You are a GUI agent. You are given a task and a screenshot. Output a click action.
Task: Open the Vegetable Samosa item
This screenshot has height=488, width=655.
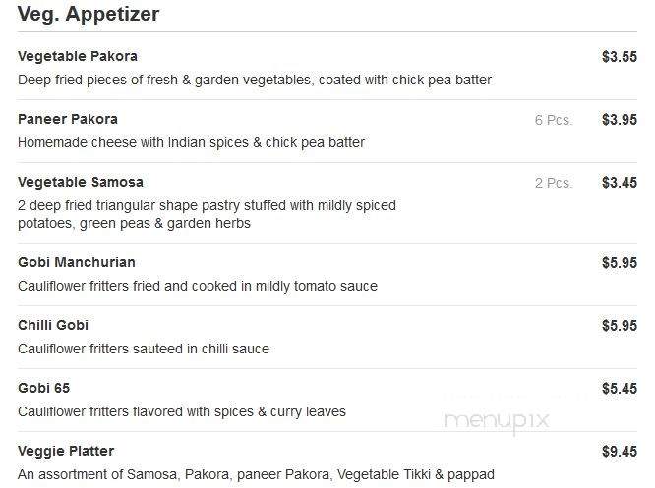pyautogui.click(x=81, y=183)
